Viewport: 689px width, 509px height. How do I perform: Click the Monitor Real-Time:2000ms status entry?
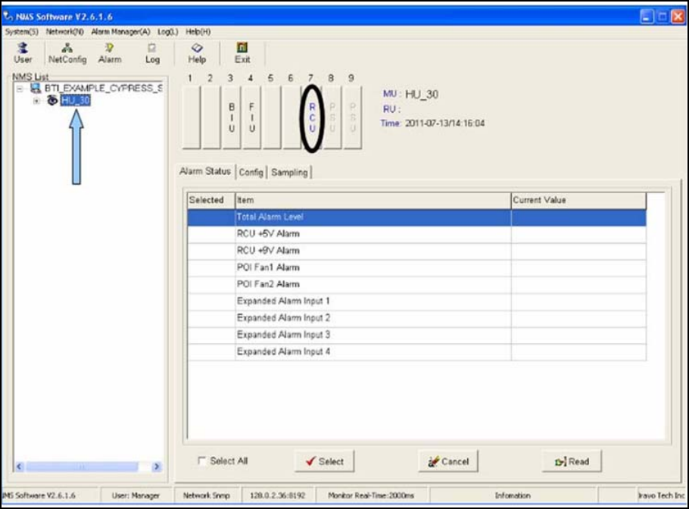[x=371, y=495]
